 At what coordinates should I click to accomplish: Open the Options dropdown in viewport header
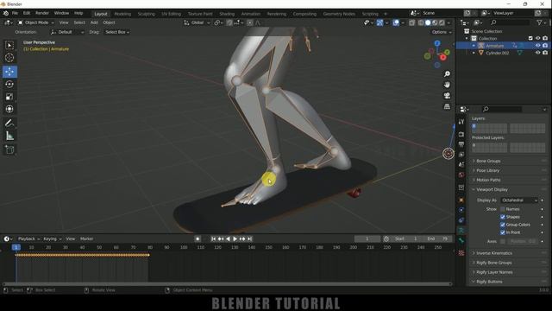(442, 32)
